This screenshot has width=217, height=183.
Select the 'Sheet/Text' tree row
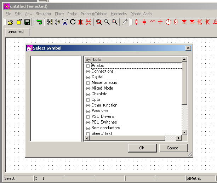click(102, 133)
